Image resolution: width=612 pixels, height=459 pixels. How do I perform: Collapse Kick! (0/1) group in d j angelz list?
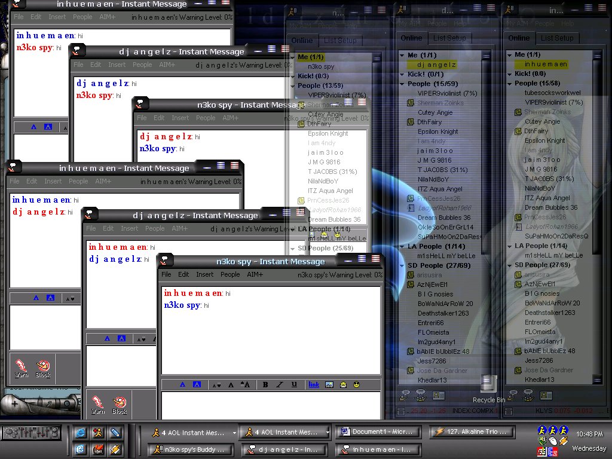pyautogui.click(x=402, y=74)
